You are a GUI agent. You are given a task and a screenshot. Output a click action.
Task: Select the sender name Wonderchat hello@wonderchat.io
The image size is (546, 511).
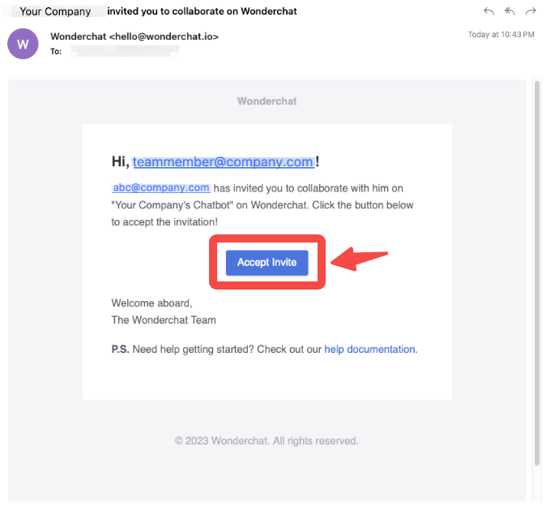(134, 36)
